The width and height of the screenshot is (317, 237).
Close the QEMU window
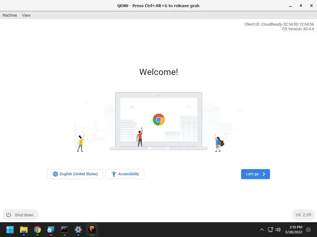tap(311, 6)
